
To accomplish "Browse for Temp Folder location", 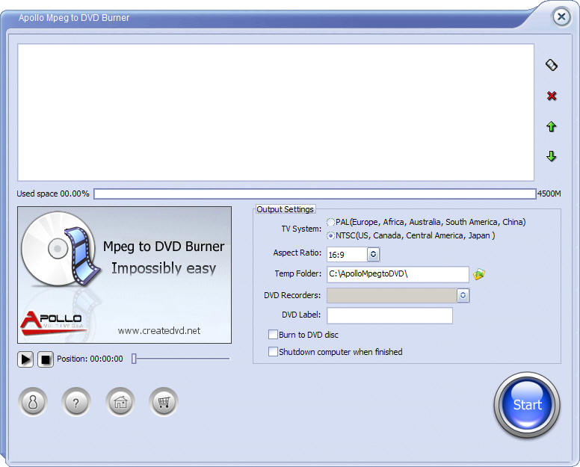I will click(479, 274).
